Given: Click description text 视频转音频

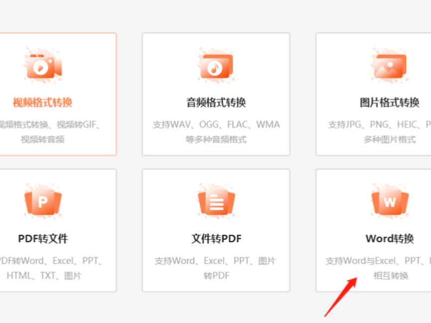Looking at the screenshot, I should pyautogui.click(x=43, y=140).
